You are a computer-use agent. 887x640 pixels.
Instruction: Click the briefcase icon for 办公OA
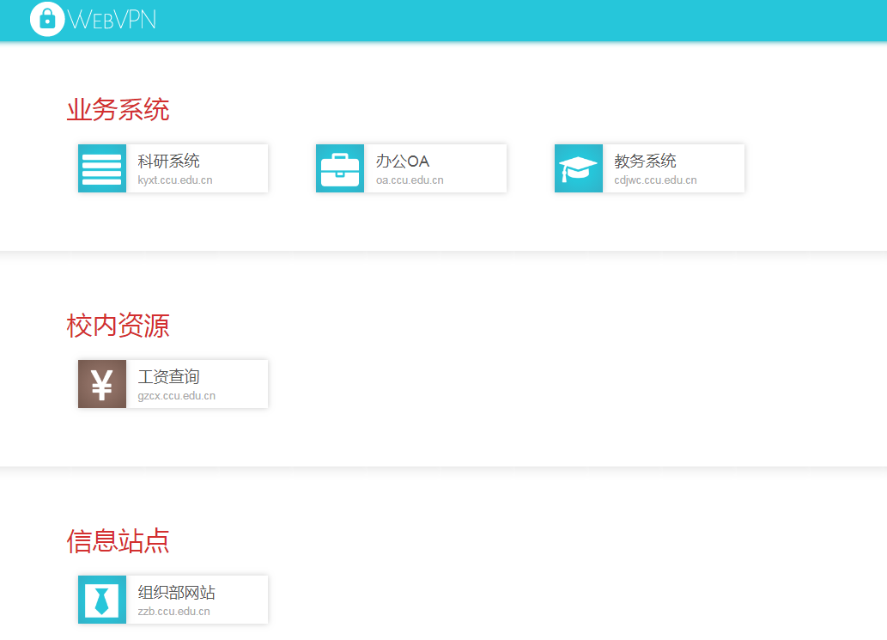point(340,168)
